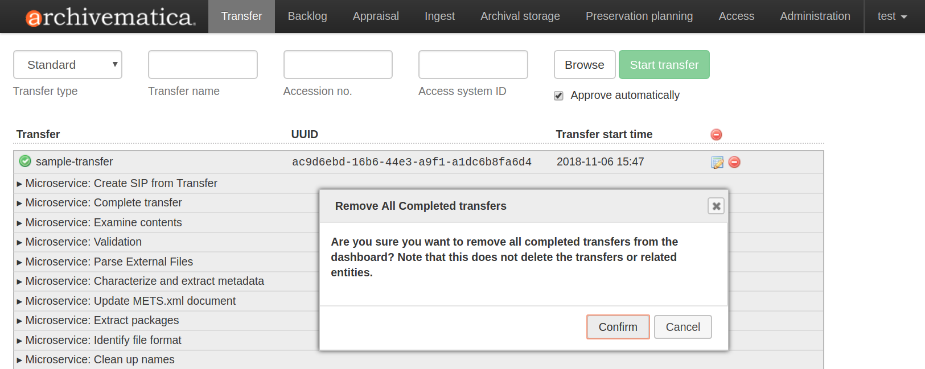Close the Remove All Completed transfers dialog

point(716,206)
